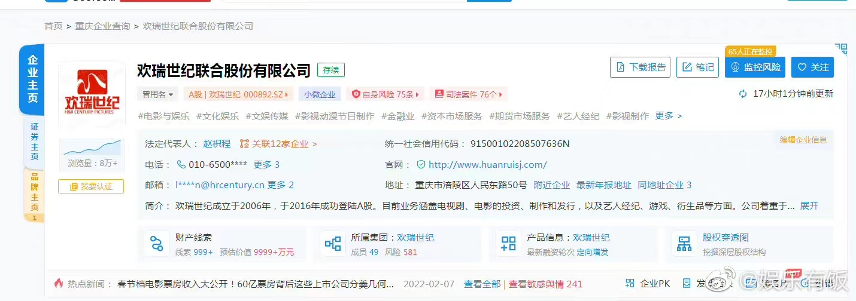Switch to 企业主页 side tab
This screenshot has width=856, height=301.
[32, 79]
